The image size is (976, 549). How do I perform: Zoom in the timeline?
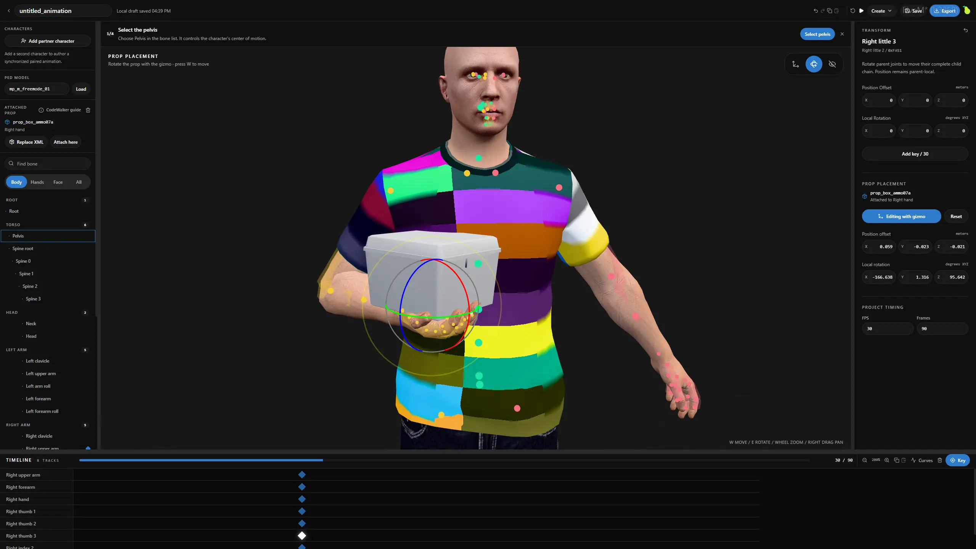coord(887,460)
